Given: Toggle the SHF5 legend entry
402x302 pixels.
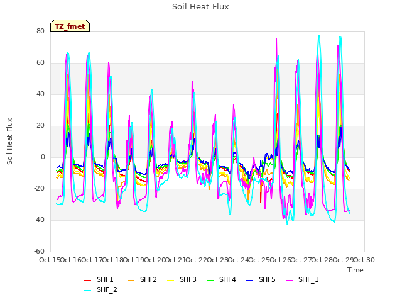Looking at the screenshot, I should pyautogui.click(x=261, y=279).
